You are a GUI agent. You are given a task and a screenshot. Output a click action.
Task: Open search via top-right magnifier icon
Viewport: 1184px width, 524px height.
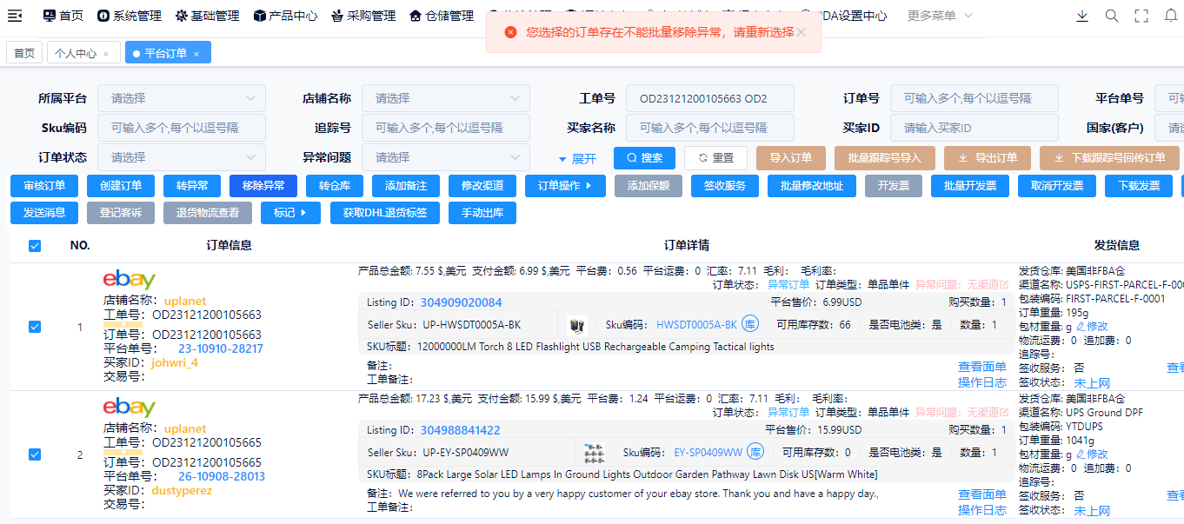[x=1112, y=16]
